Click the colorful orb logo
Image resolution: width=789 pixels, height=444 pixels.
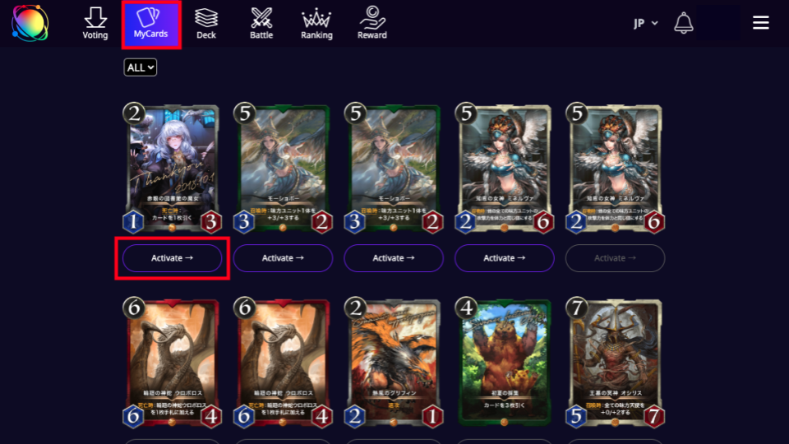click(30, 23)
